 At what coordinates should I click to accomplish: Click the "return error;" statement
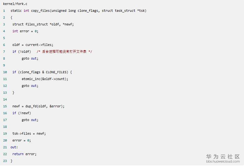(x=24, y=154)
